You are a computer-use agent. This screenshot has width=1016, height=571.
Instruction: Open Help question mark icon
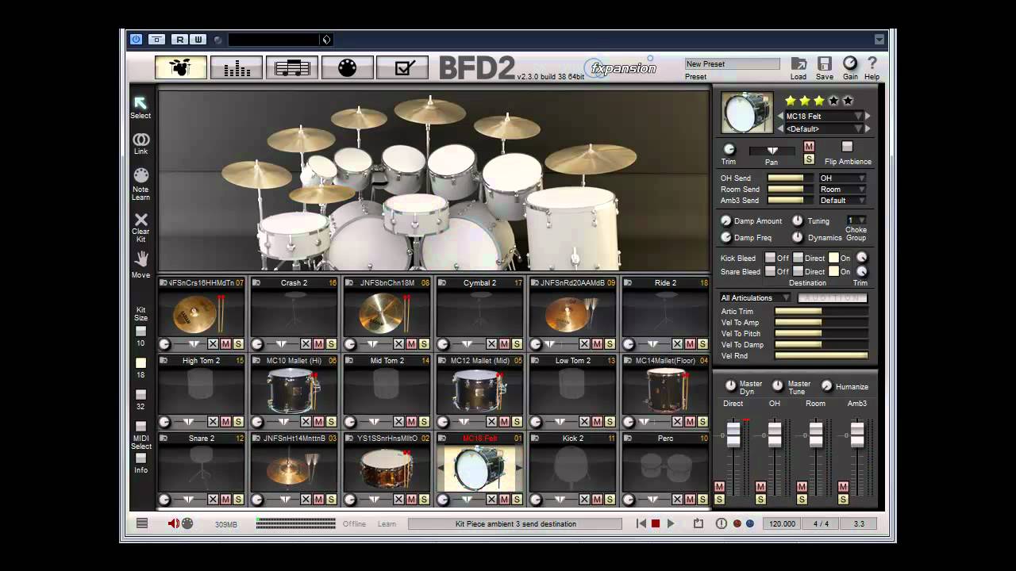pos(872,63)
